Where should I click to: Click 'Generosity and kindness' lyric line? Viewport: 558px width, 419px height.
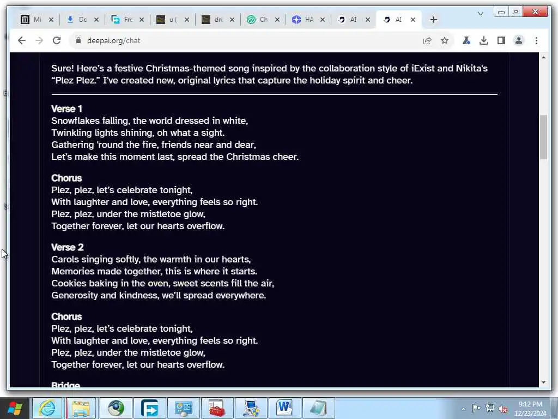[159, 295]
